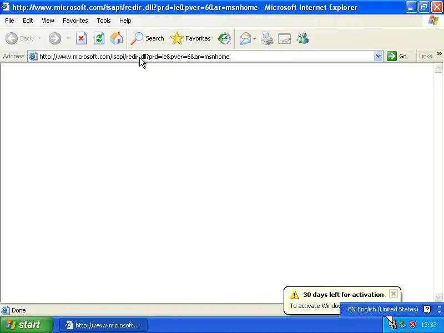Click the EN English language bar indicator

(x=383, y=309)
